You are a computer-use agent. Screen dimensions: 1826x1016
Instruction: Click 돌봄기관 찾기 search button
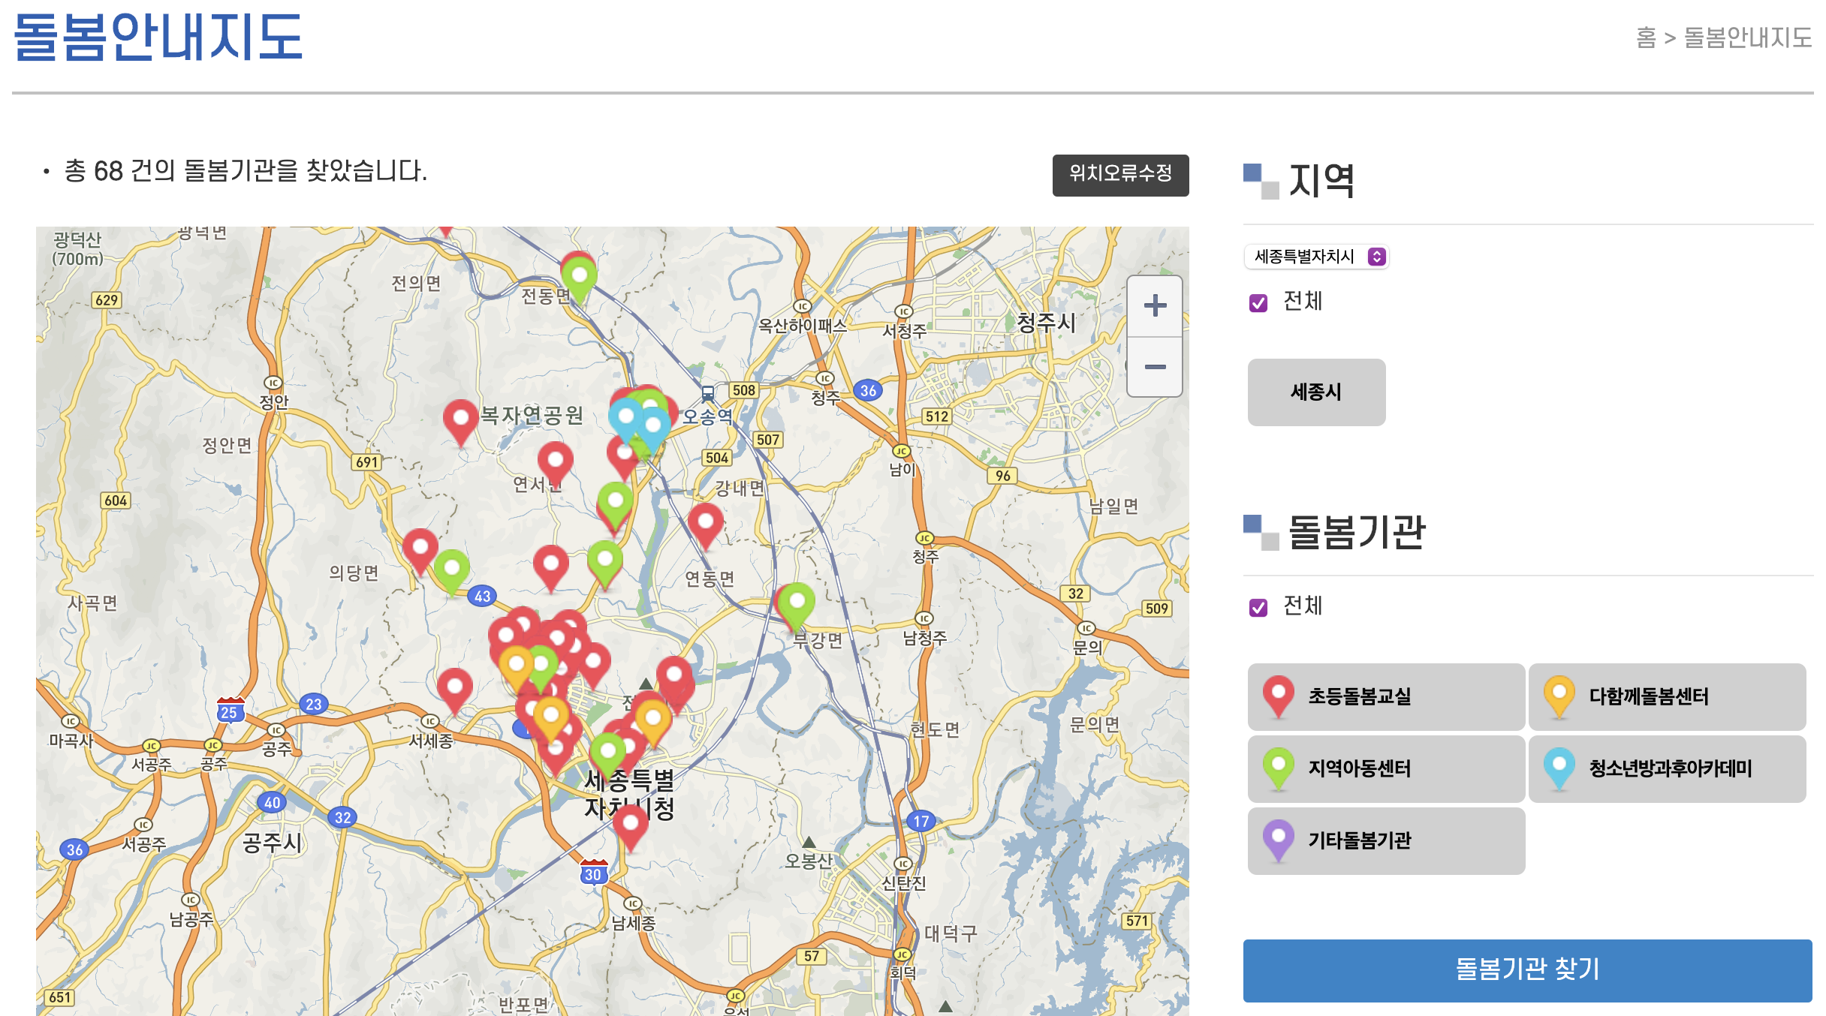click(1526, 969)
